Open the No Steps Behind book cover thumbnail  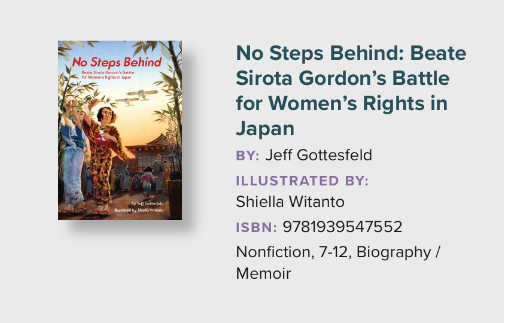[120, 130]
